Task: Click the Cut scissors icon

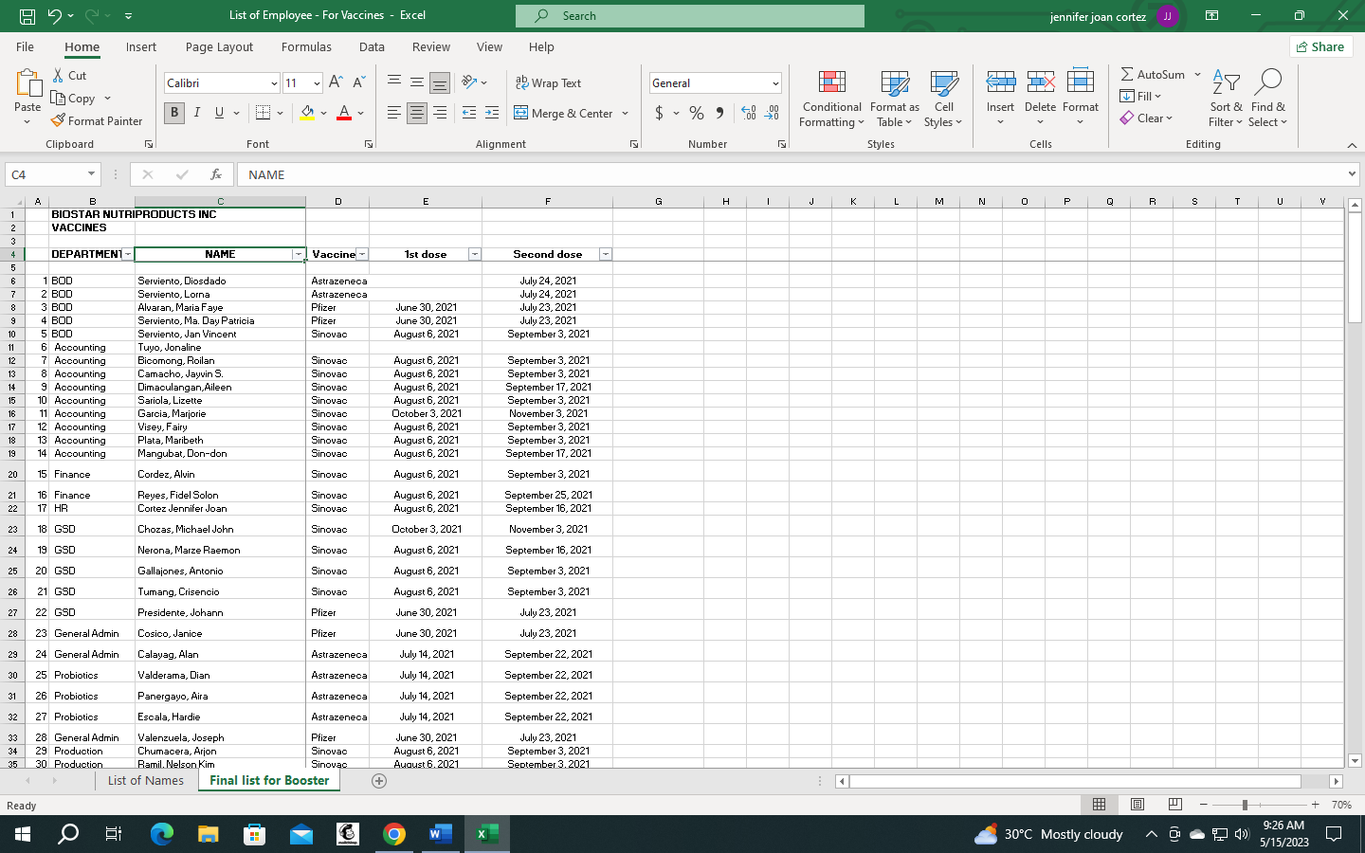Action: (58, 75)
